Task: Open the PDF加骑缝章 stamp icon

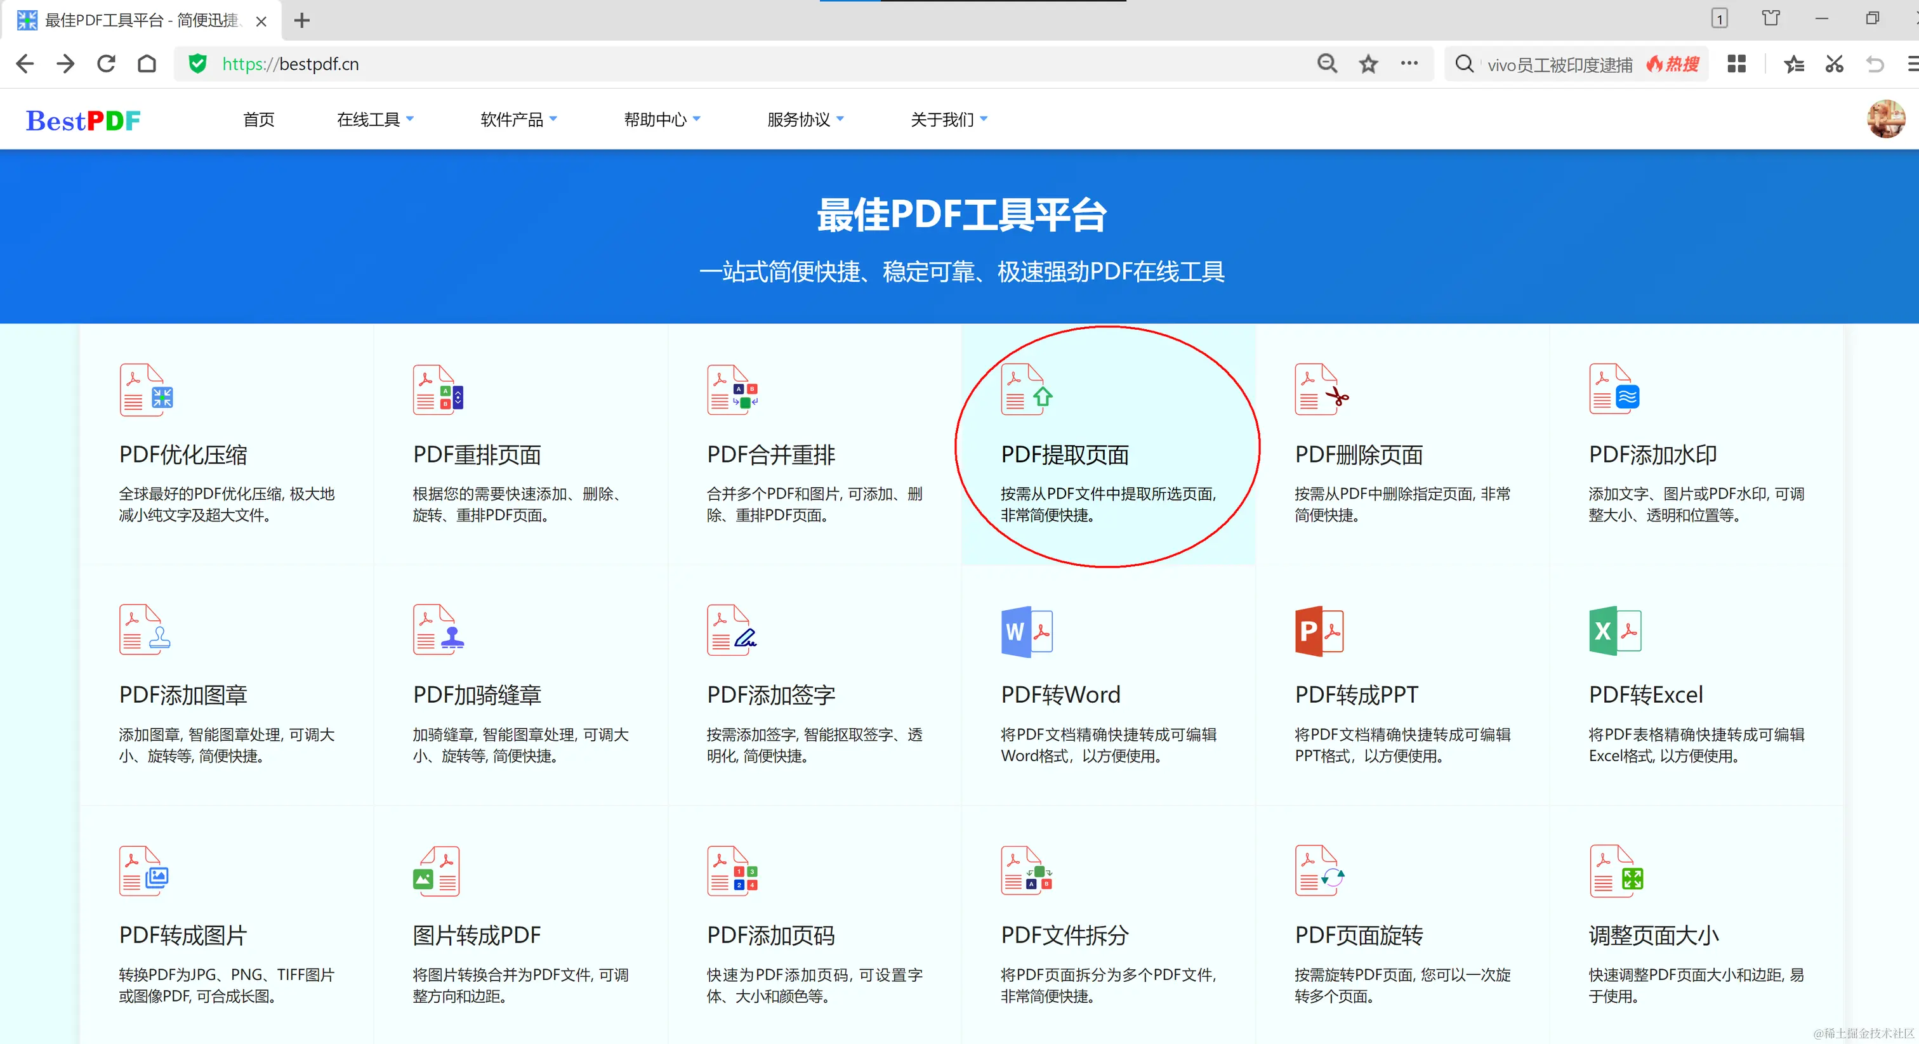Action: (x=438, y=630)
